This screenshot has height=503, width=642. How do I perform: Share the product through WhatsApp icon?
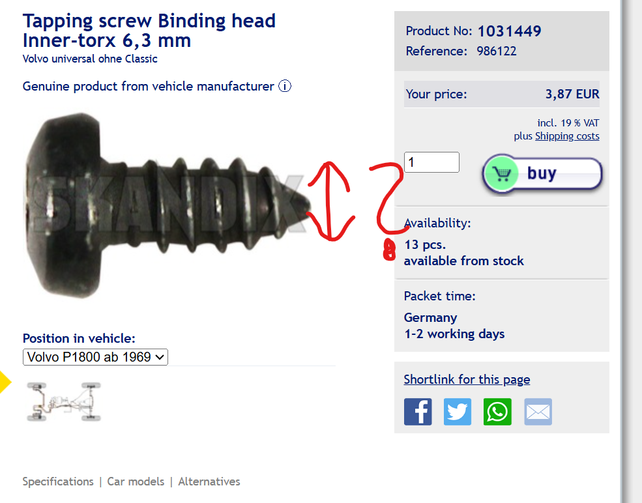(497, 412)
